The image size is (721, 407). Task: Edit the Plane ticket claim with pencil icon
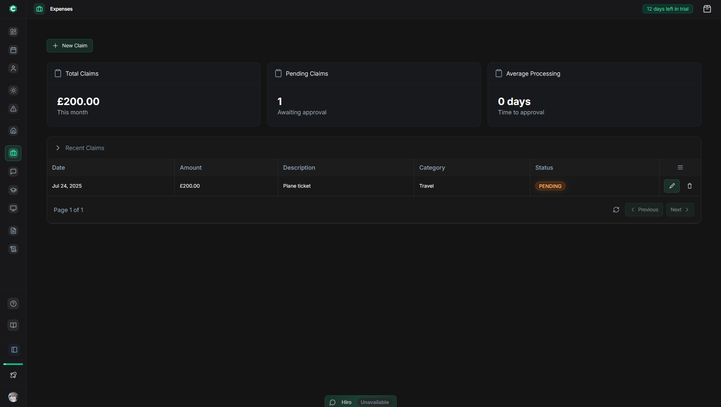coord(672,186)
